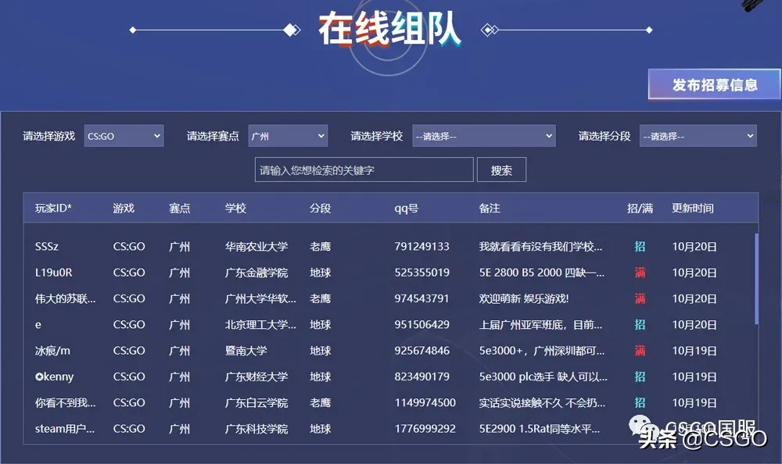Click the 满 status in 冰痕/m row

640,351
